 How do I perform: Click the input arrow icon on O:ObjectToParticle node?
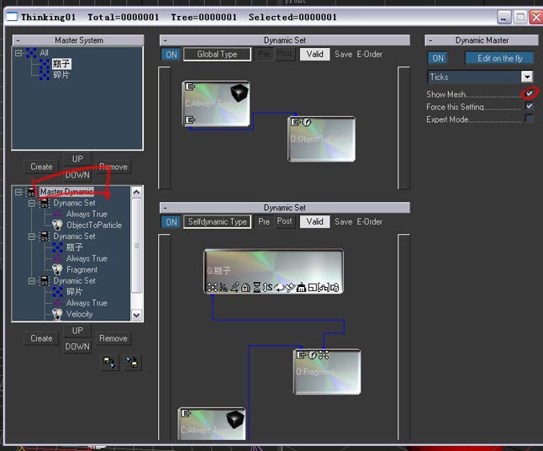295,122
